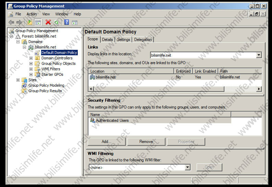Viewport: 272px width, 187px height.
Task: Click the Remove button
Action: 146,142
